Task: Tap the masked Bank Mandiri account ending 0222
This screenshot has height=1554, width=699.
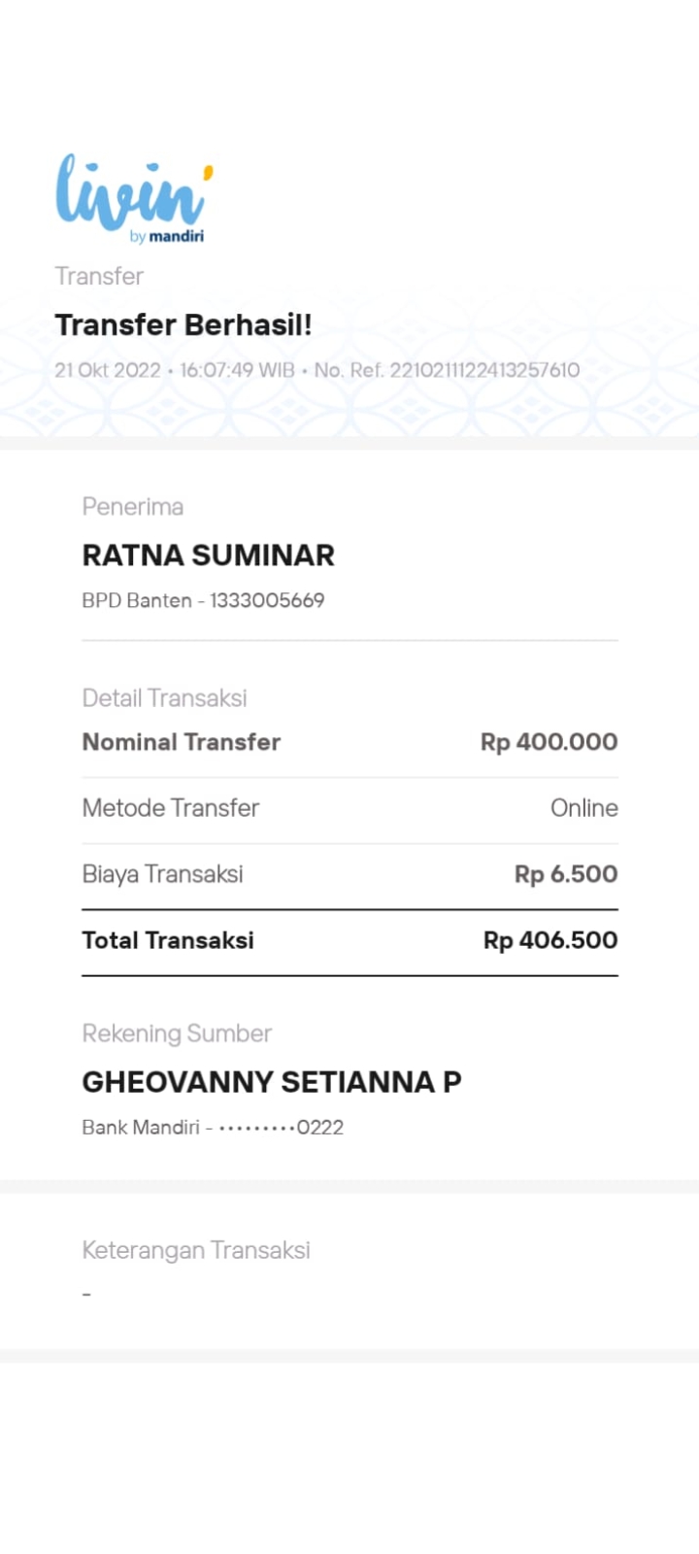Action: pyautogui.click(x=212, y=1127)
